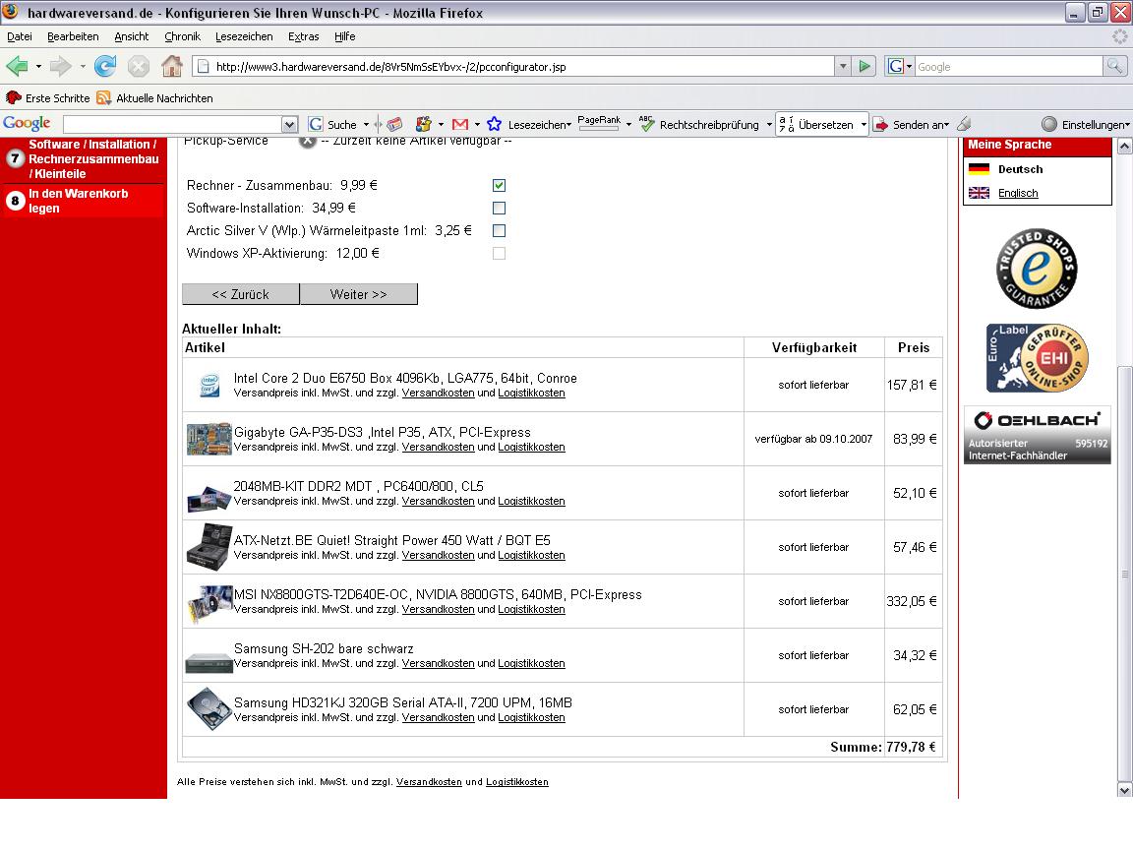Go back with the green back arrow
1133x850 pixels.
(17, 67)
